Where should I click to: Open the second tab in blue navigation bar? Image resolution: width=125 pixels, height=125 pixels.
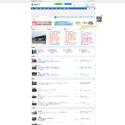pyautogui.click(x=36, y=8)
